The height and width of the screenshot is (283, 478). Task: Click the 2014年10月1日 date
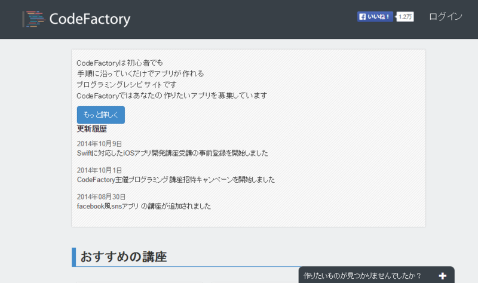99,170
